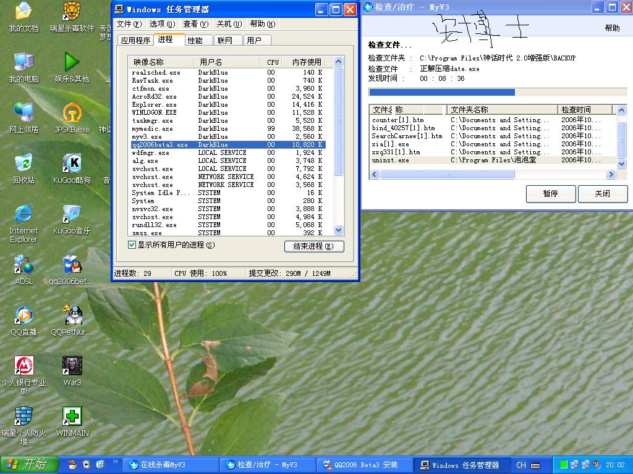
Task: Open the 个人银行专业版 desktop icon
Action: [x=23, y=367]
